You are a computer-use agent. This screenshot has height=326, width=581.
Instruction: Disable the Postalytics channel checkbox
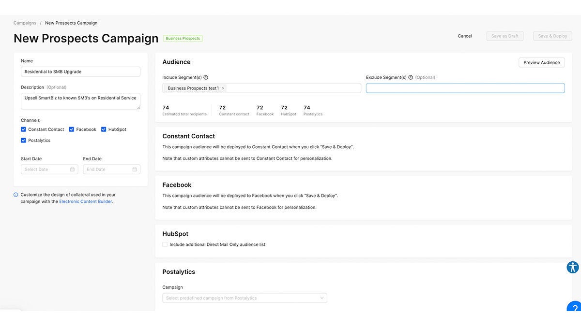pyautogui.click(x=23, y=140)
